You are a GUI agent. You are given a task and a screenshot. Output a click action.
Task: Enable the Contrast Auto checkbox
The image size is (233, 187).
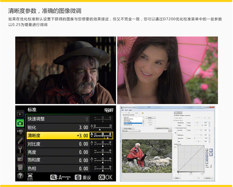click(187, 130)
